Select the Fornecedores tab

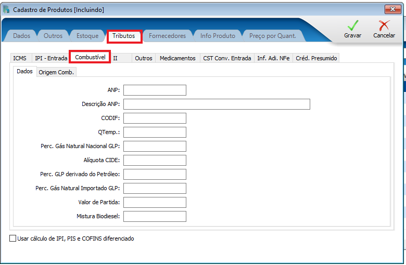167,36
